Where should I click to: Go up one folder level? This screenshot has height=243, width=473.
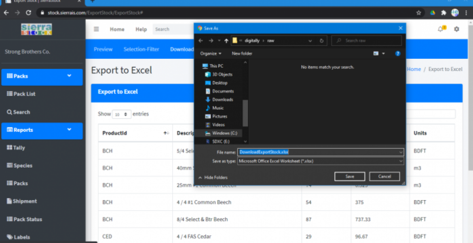coord(226,41)
